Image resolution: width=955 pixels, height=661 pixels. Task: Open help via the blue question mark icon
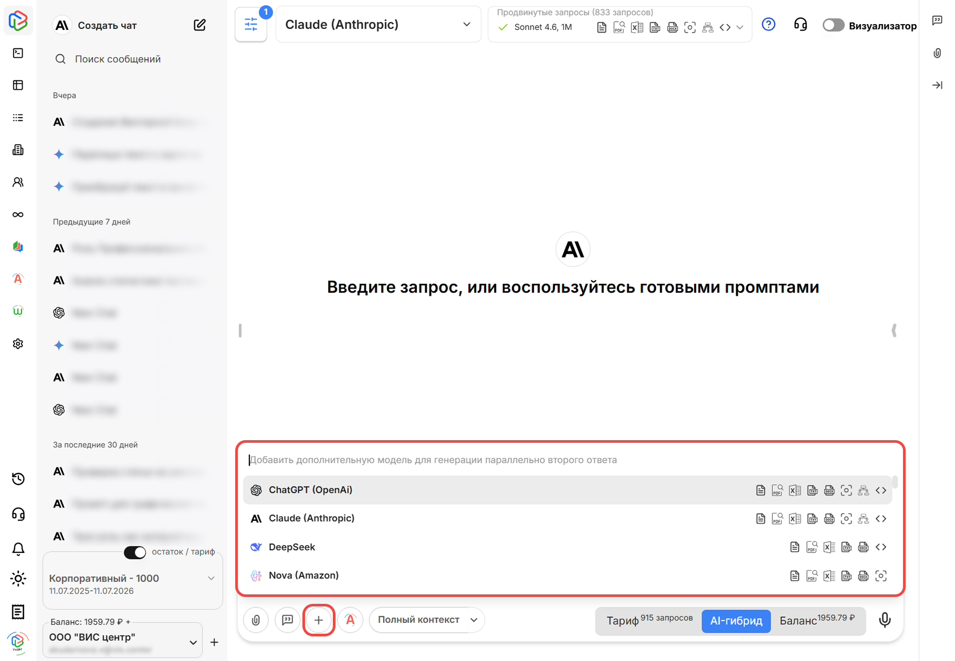click(x=768, y=24)
